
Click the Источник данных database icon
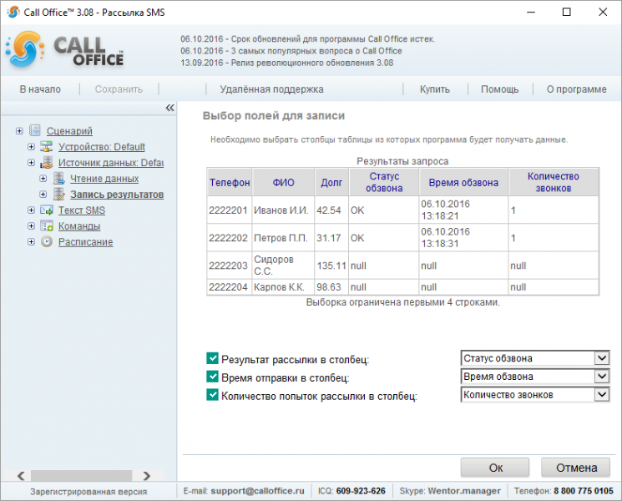point(47,163)
